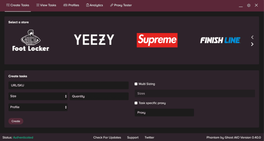Toggle the Task specific proxy checkbox
The image size is (264, 141).
[x=136, y=103]
